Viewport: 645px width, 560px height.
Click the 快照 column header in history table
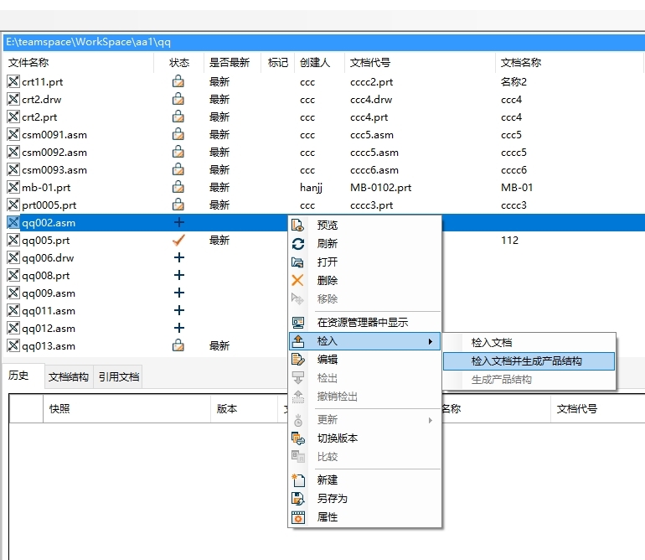[126, 409]
